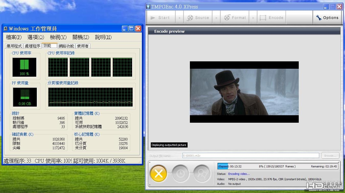
Task: Click the first CPU usage history graph
Action: point(58,67)
